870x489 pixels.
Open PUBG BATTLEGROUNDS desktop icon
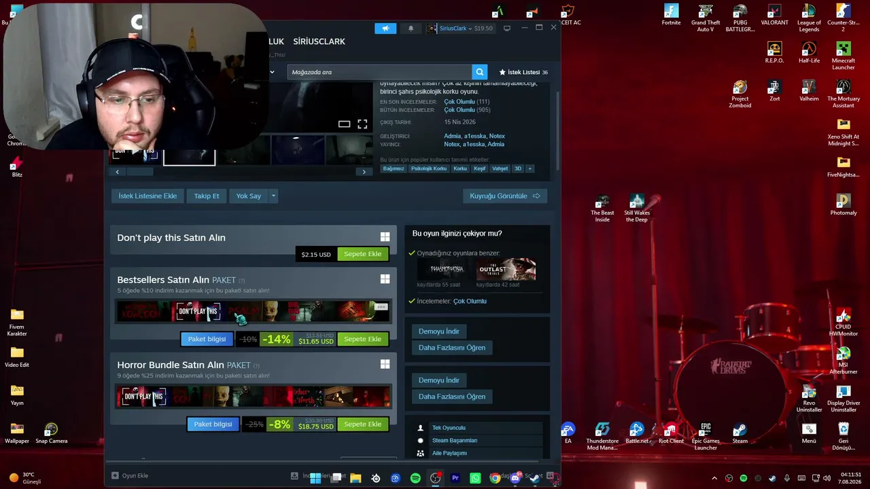coord(740,18)
